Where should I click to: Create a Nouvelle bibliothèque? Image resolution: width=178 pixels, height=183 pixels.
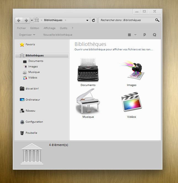tap(58, 35)
